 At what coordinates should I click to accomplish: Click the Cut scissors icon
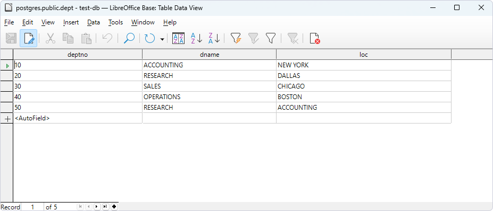(x=51, y=38)
